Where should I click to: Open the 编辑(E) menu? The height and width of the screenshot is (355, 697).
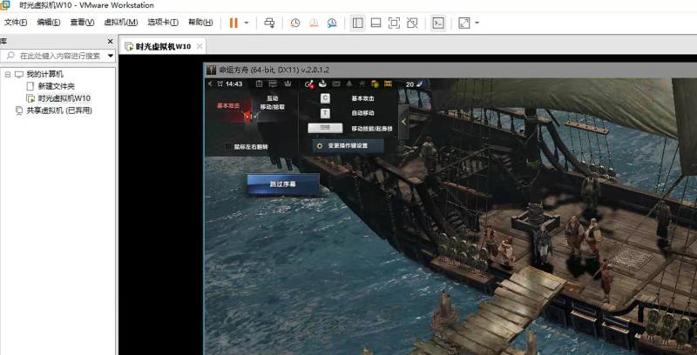click(49, 23)
